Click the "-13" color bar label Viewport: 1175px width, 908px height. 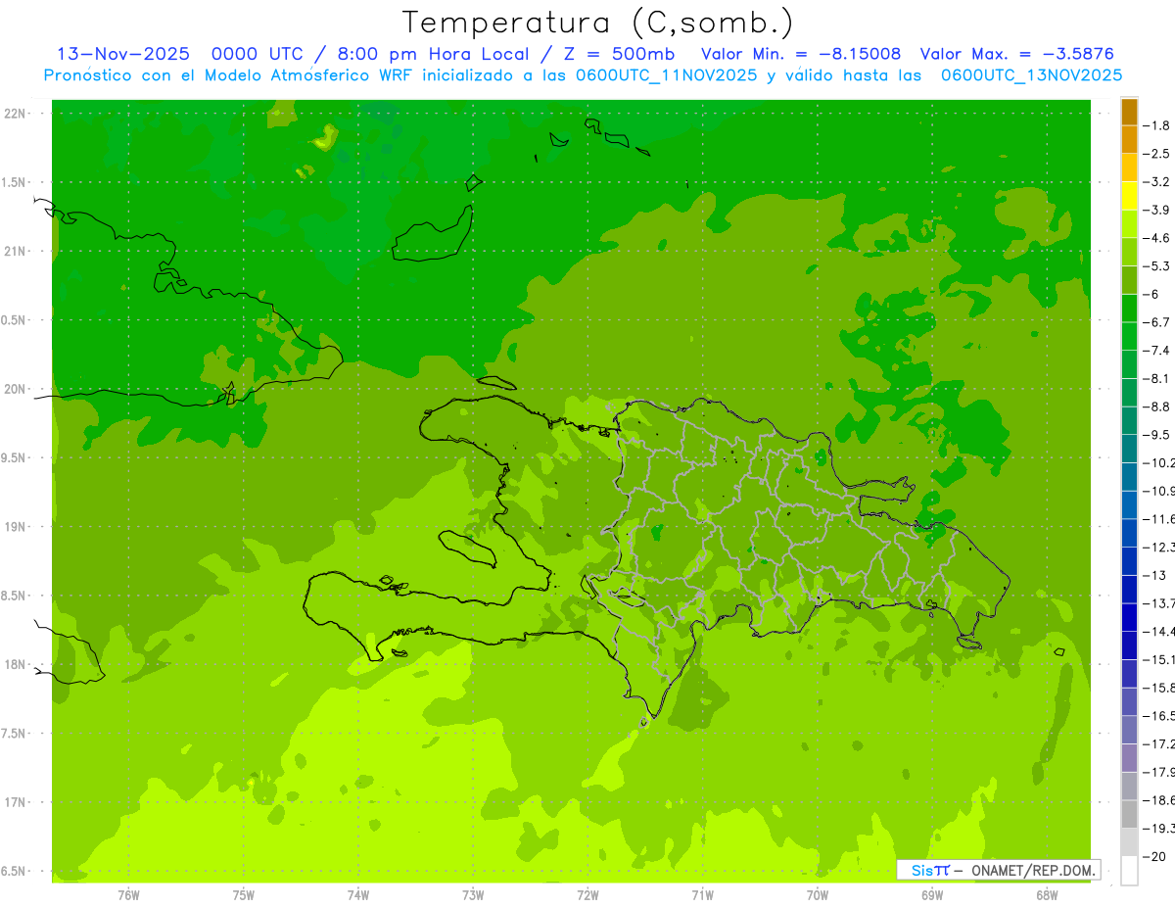tap(1154, 575)
